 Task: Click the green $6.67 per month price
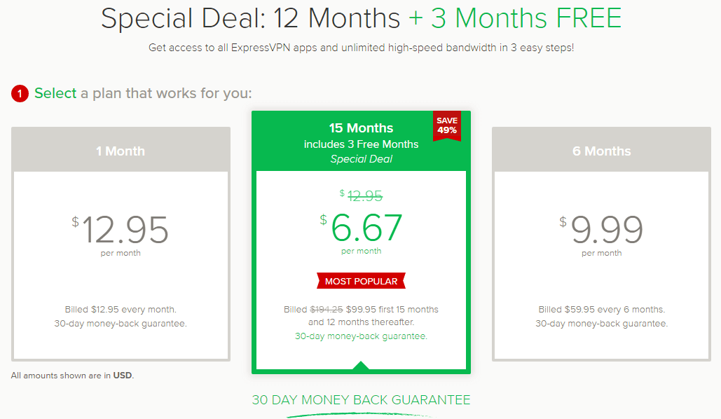[361, 233]
